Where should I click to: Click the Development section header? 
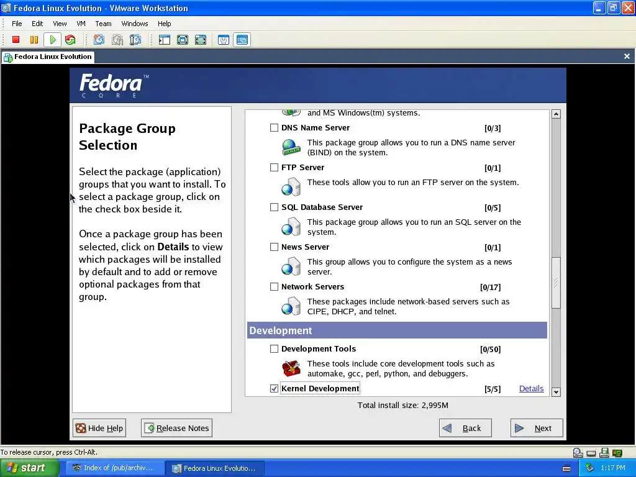[397, 330]
